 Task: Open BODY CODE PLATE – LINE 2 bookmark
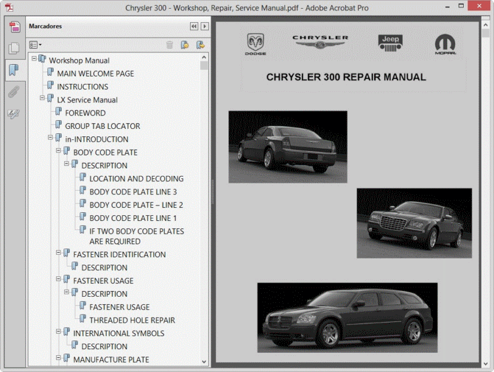click(x=136, y=205)
